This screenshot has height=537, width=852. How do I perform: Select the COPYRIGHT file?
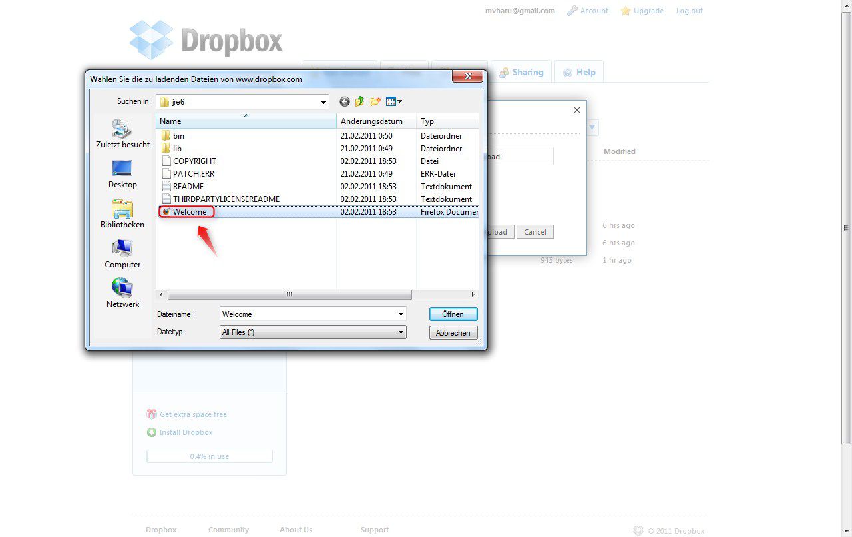click(x=189, y=161)
